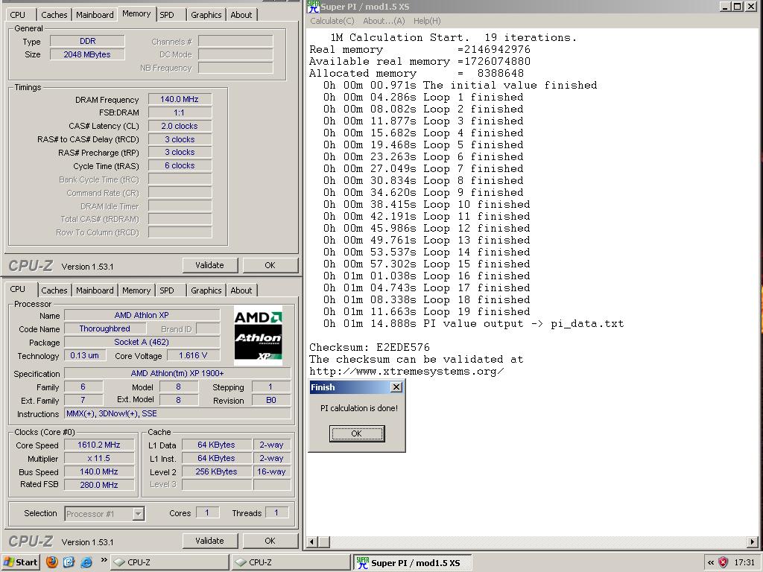Close the Finish dialog with X

pos(396,387)
